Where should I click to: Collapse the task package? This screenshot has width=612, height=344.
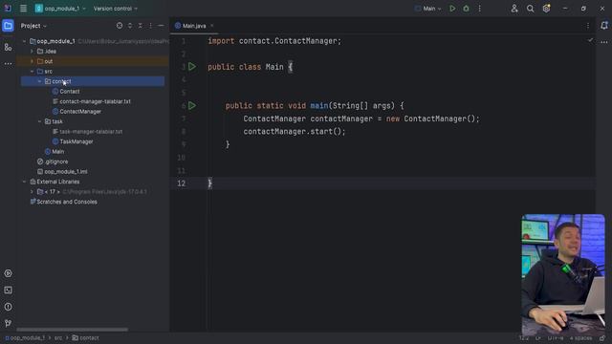[39, 121]
